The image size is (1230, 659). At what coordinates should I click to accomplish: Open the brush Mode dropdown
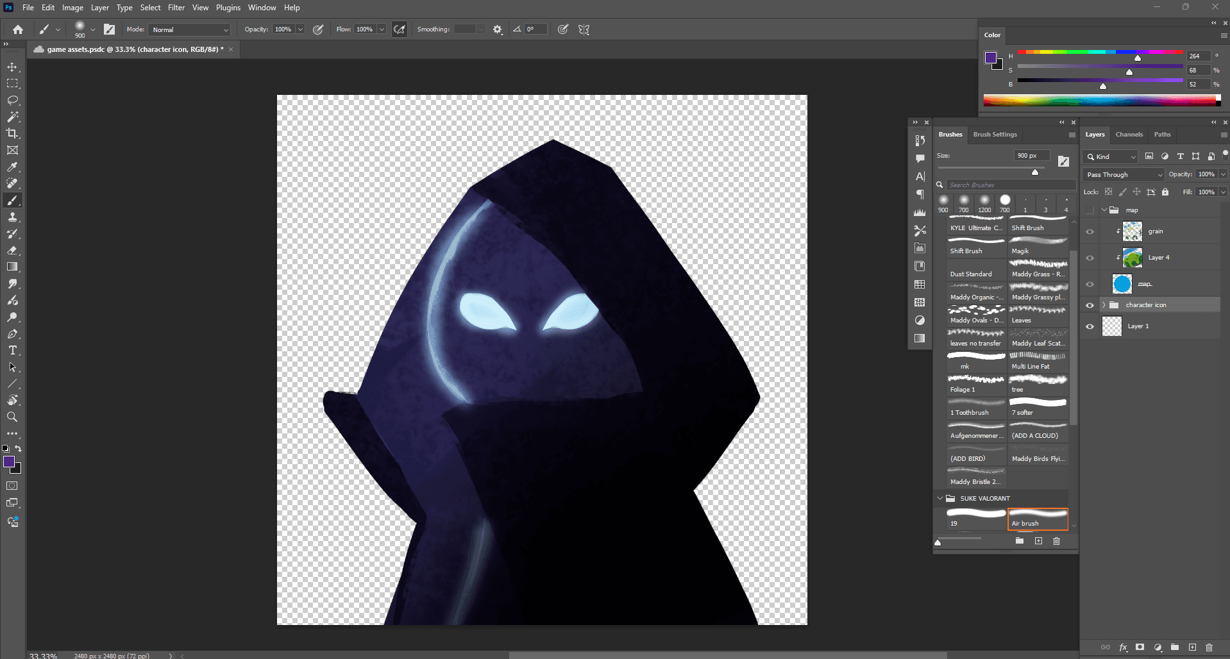coord(190,29)
